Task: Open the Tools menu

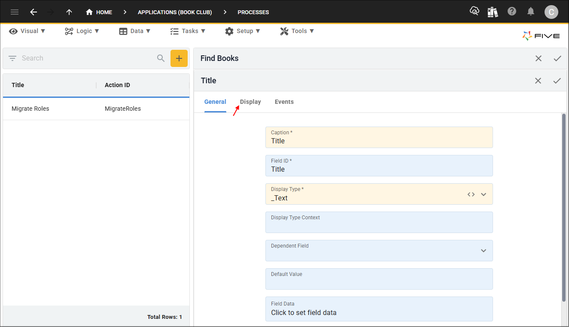Action: [x=297, y=31]
